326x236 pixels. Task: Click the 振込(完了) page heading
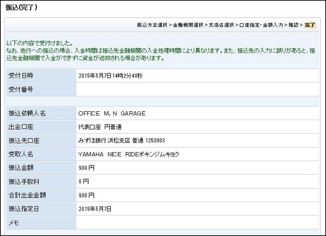click(22, 8)
